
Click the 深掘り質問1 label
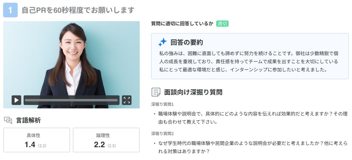tap(162, 104)
